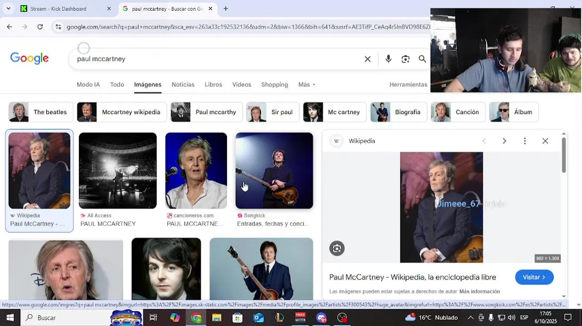Open the volume control in system tray
Screen dimensions: 582x326
(511, 317)
